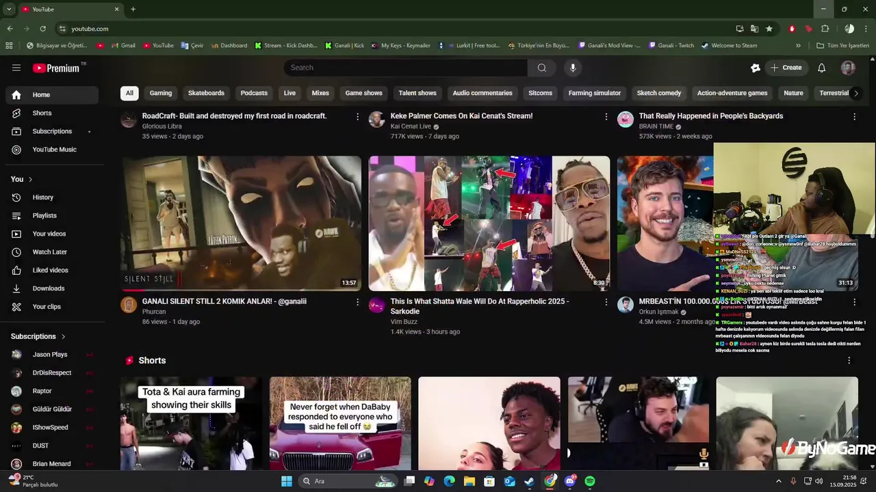Click Vim Buzz channel avatar
The image size is (876, 492).
pyautogui.click(x=377, y=305)
